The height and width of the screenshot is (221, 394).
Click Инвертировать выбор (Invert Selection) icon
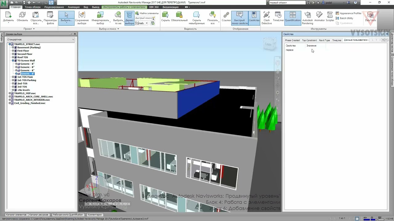[100, 15]
